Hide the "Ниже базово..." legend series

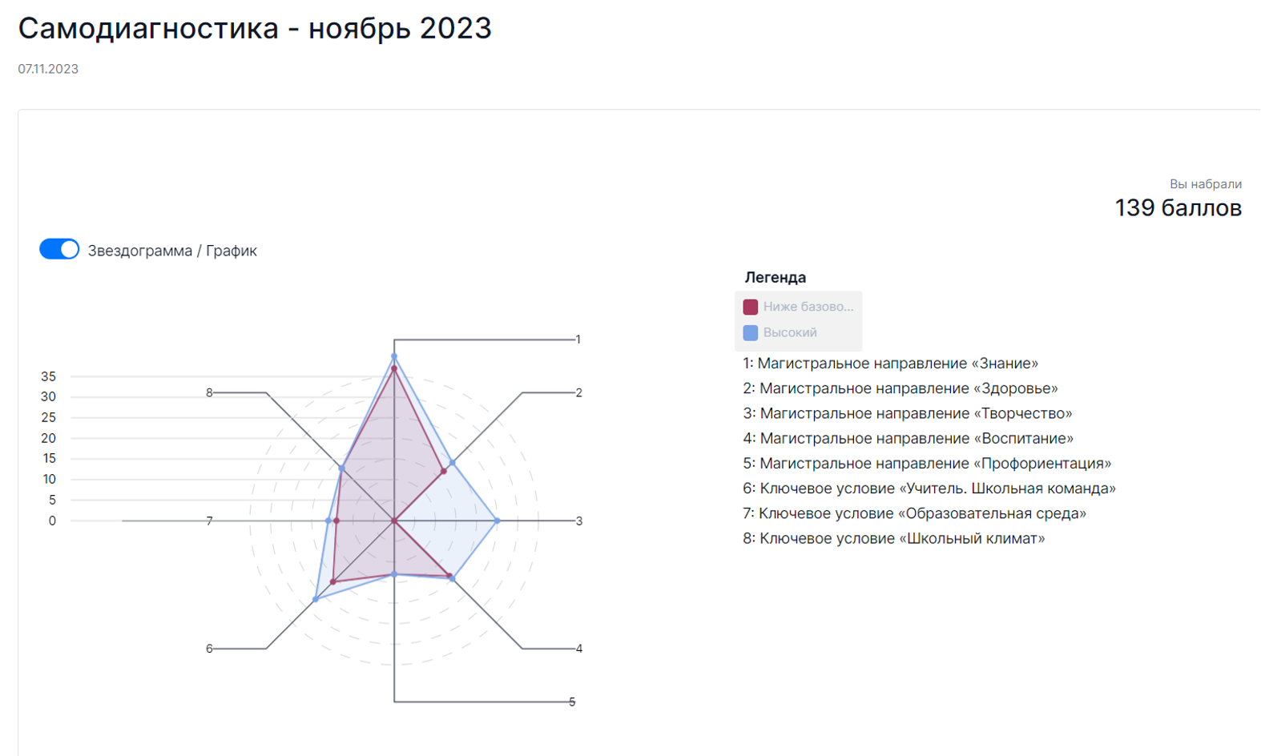point(808,307)
